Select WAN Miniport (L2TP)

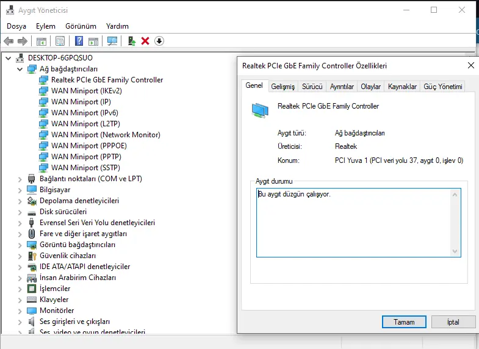(x=85, y=124)
